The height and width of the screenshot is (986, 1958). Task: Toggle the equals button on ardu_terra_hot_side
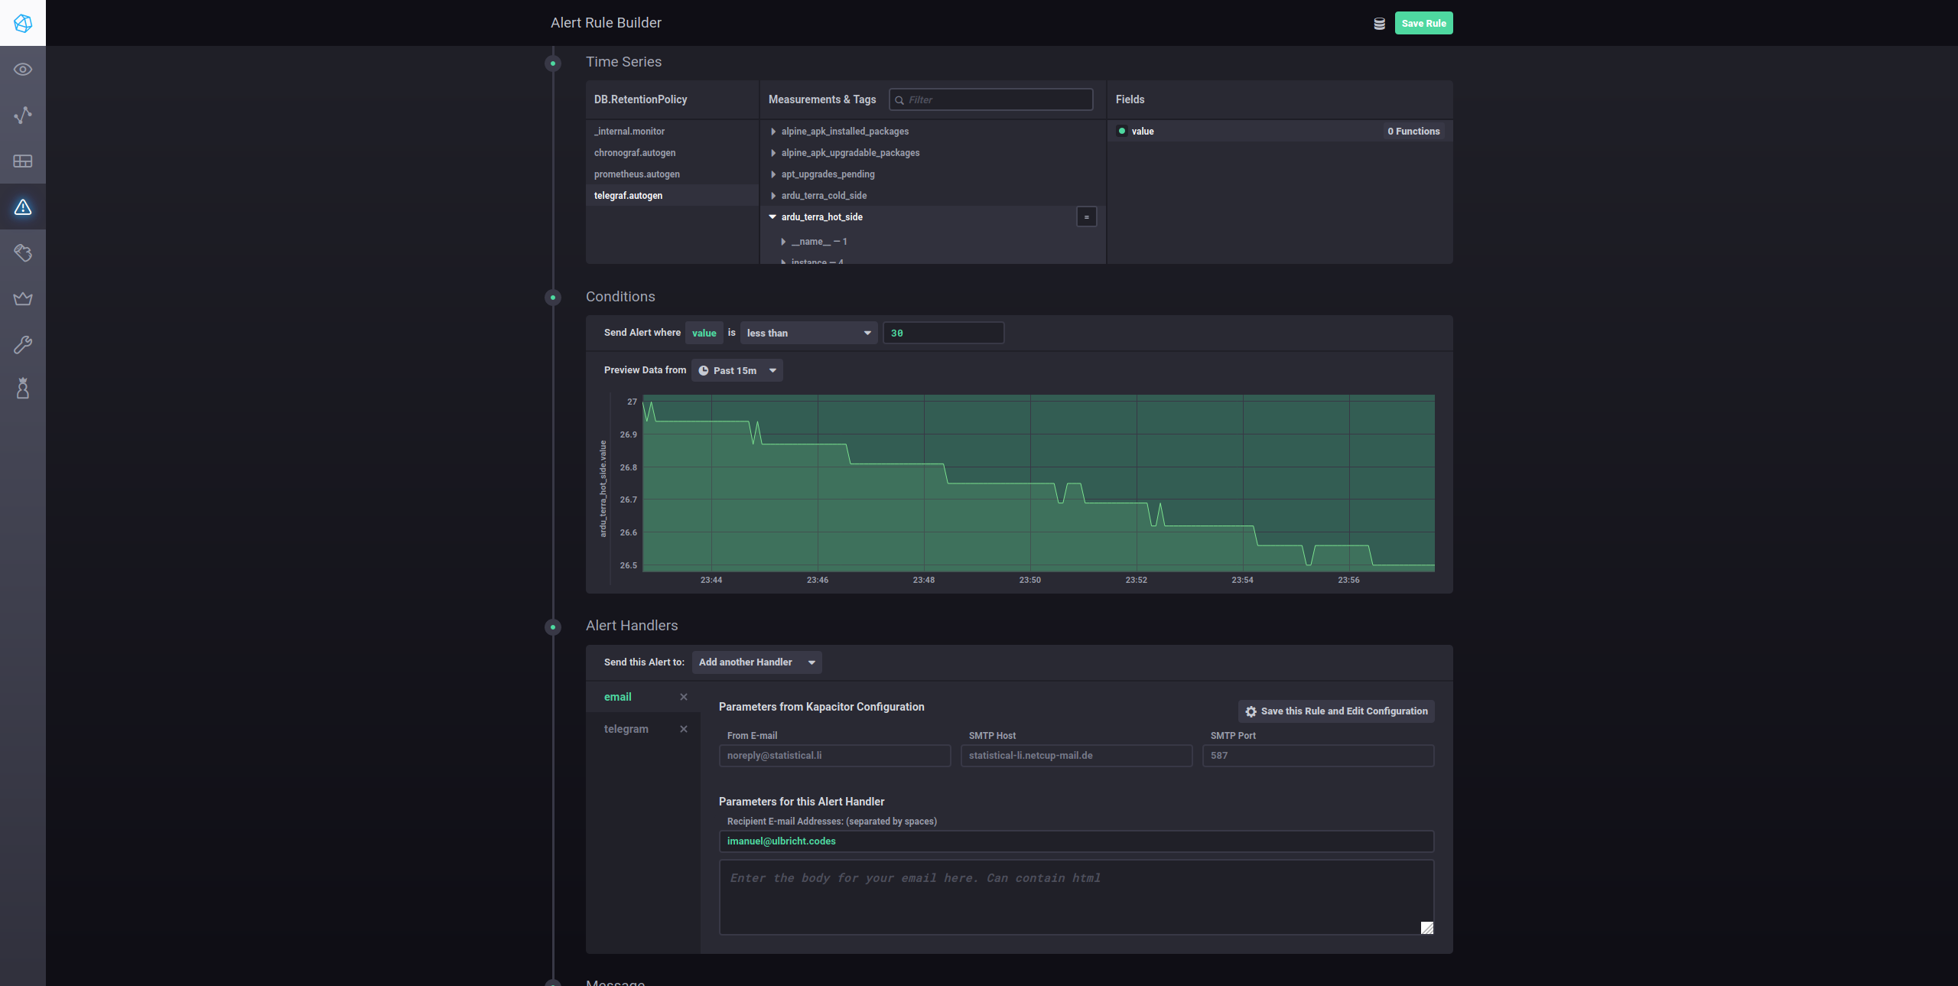(1086, 217)
